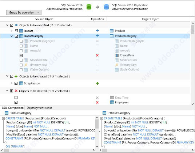The width and height of the screenshot is (195, 153).
Task: Click the modify arrow in Product row
Action: coord(97,31)
